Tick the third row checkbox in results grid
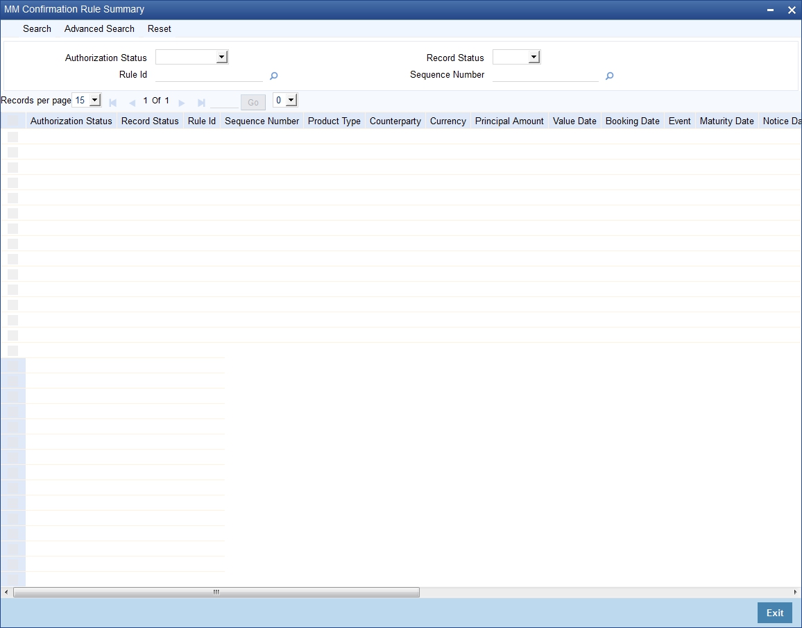The height and width of the screenshot is (628, 802). coord(12,167)
